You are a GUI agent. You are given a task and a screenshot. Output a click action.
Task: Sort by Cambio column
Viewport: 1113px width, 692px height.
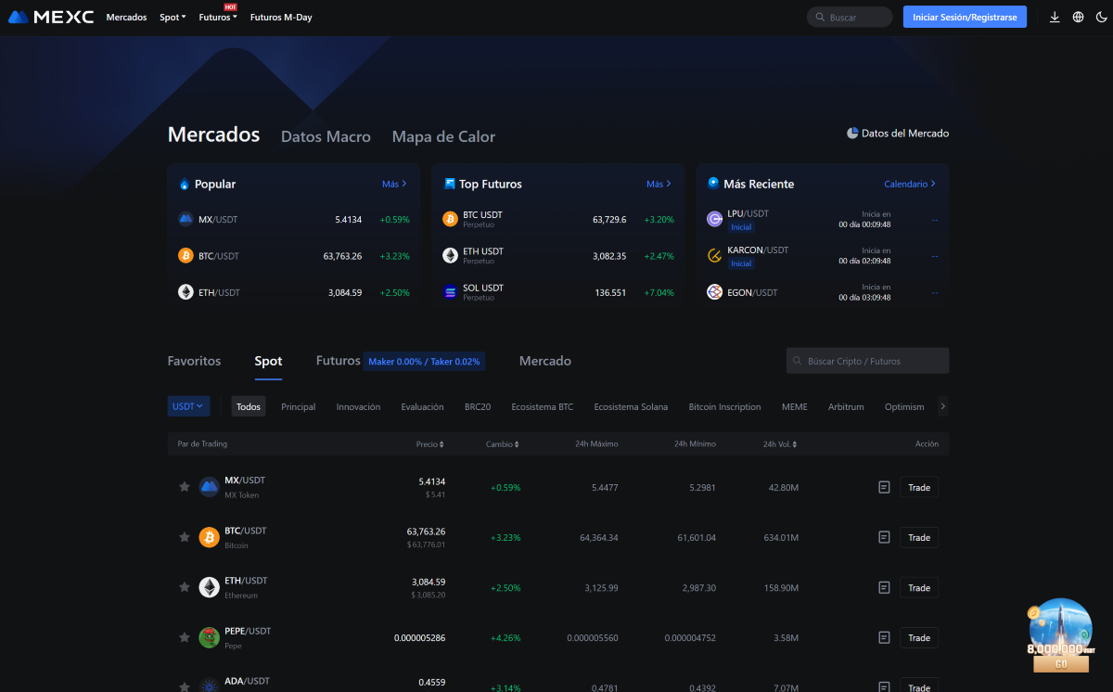(x=504, y=444)
